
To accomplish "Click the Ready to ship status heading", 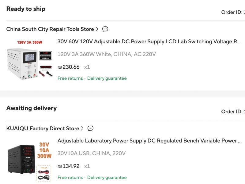I will [26, 9].
